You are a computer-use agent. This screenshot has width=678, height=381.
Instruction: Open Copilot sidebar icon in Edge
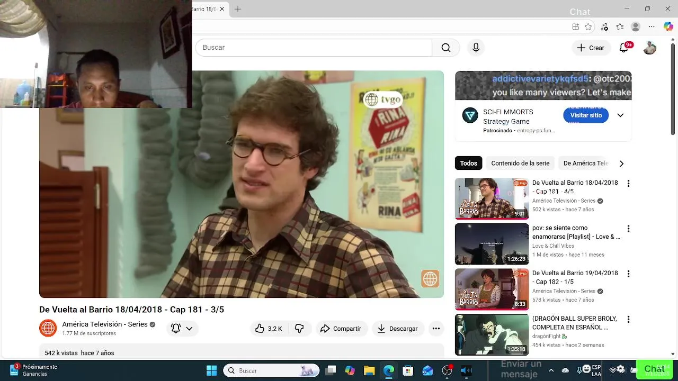(x=668, y=27)
